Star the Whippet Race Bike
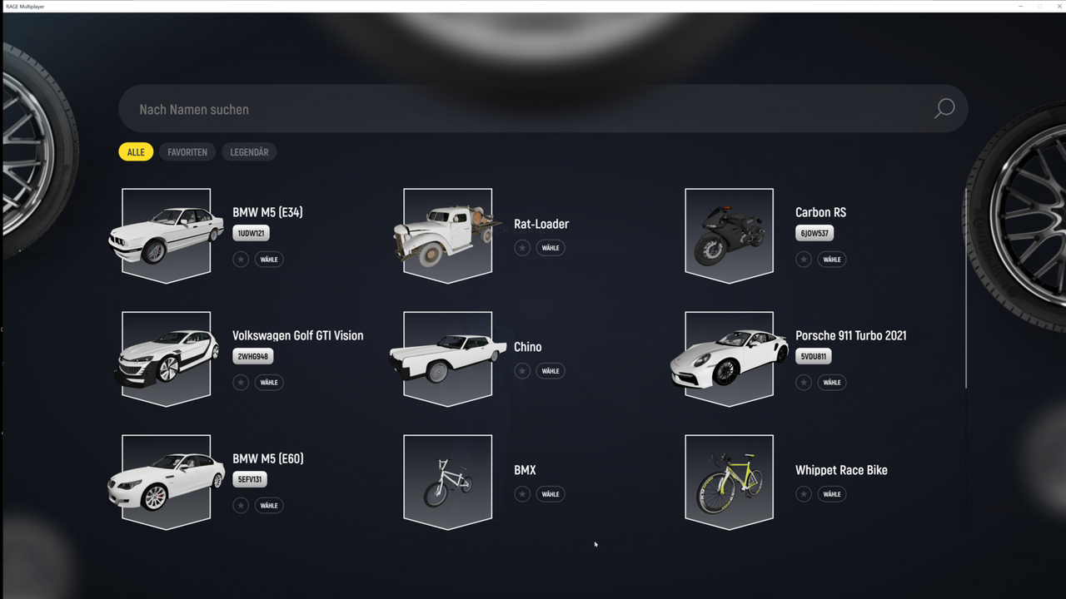Screen dimensions: 1066x599 [804, 494]
